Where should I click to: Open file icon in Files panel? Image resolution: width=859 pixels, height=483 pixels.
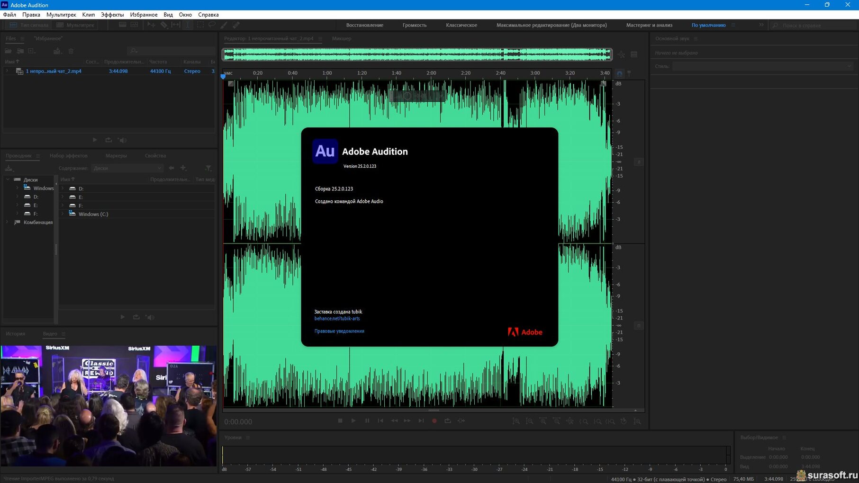[x=8, y=51]
